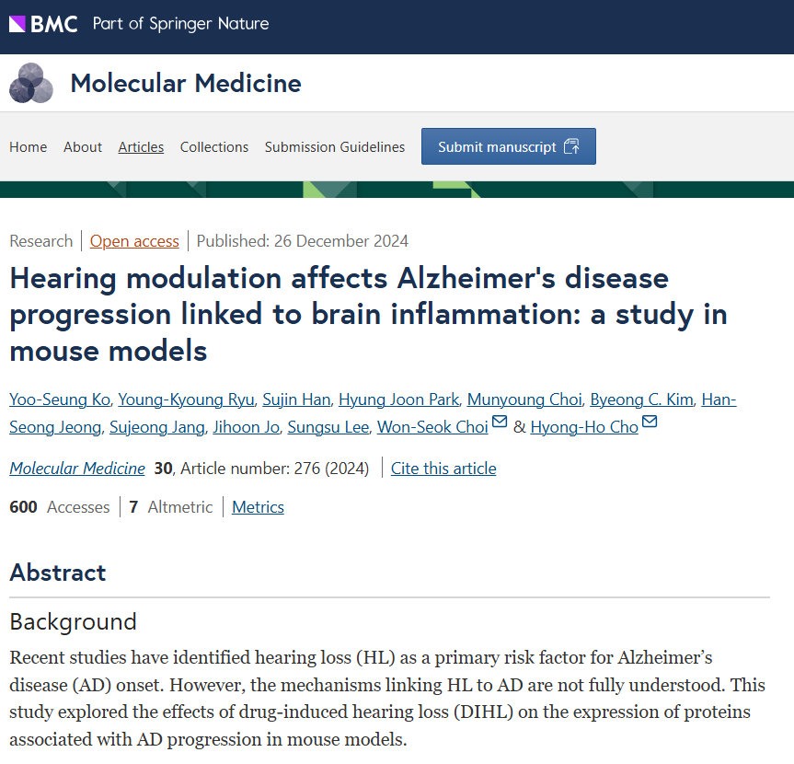794x764 pixels.
Task: Open the Collections page
Action: pyautogui.click(x=214, y=147)
